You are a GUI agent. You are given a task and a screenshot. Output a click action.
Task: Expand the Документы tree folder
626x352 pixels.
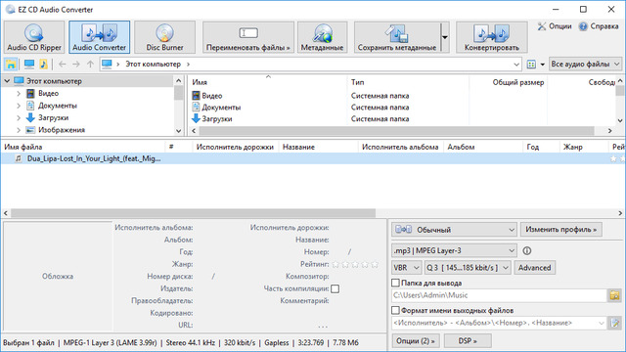point(19,106)
